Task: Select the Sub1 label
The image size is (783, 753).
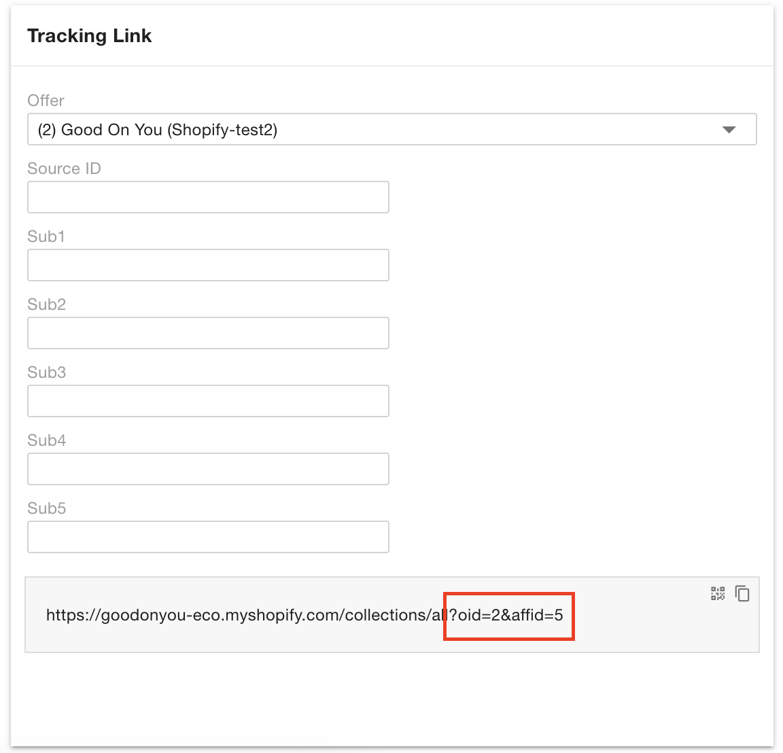Action: [46, 237]
